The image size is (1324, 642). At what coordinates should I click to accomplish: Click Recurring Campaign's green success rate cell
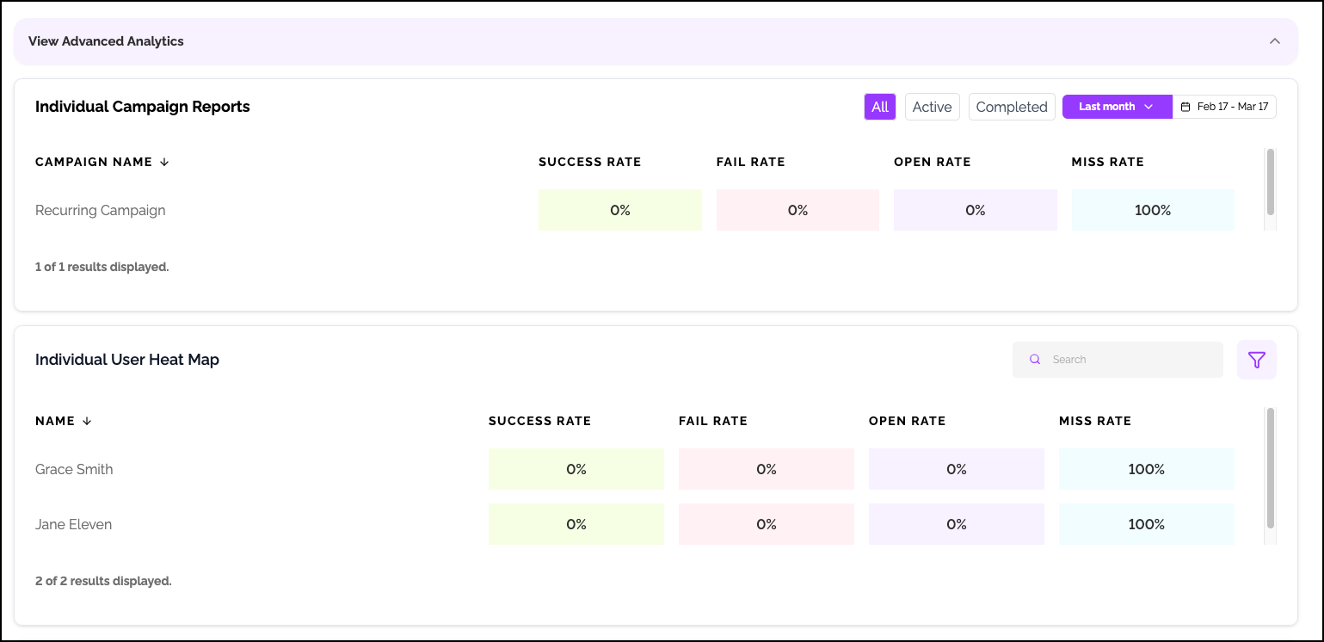pos(619,210)
